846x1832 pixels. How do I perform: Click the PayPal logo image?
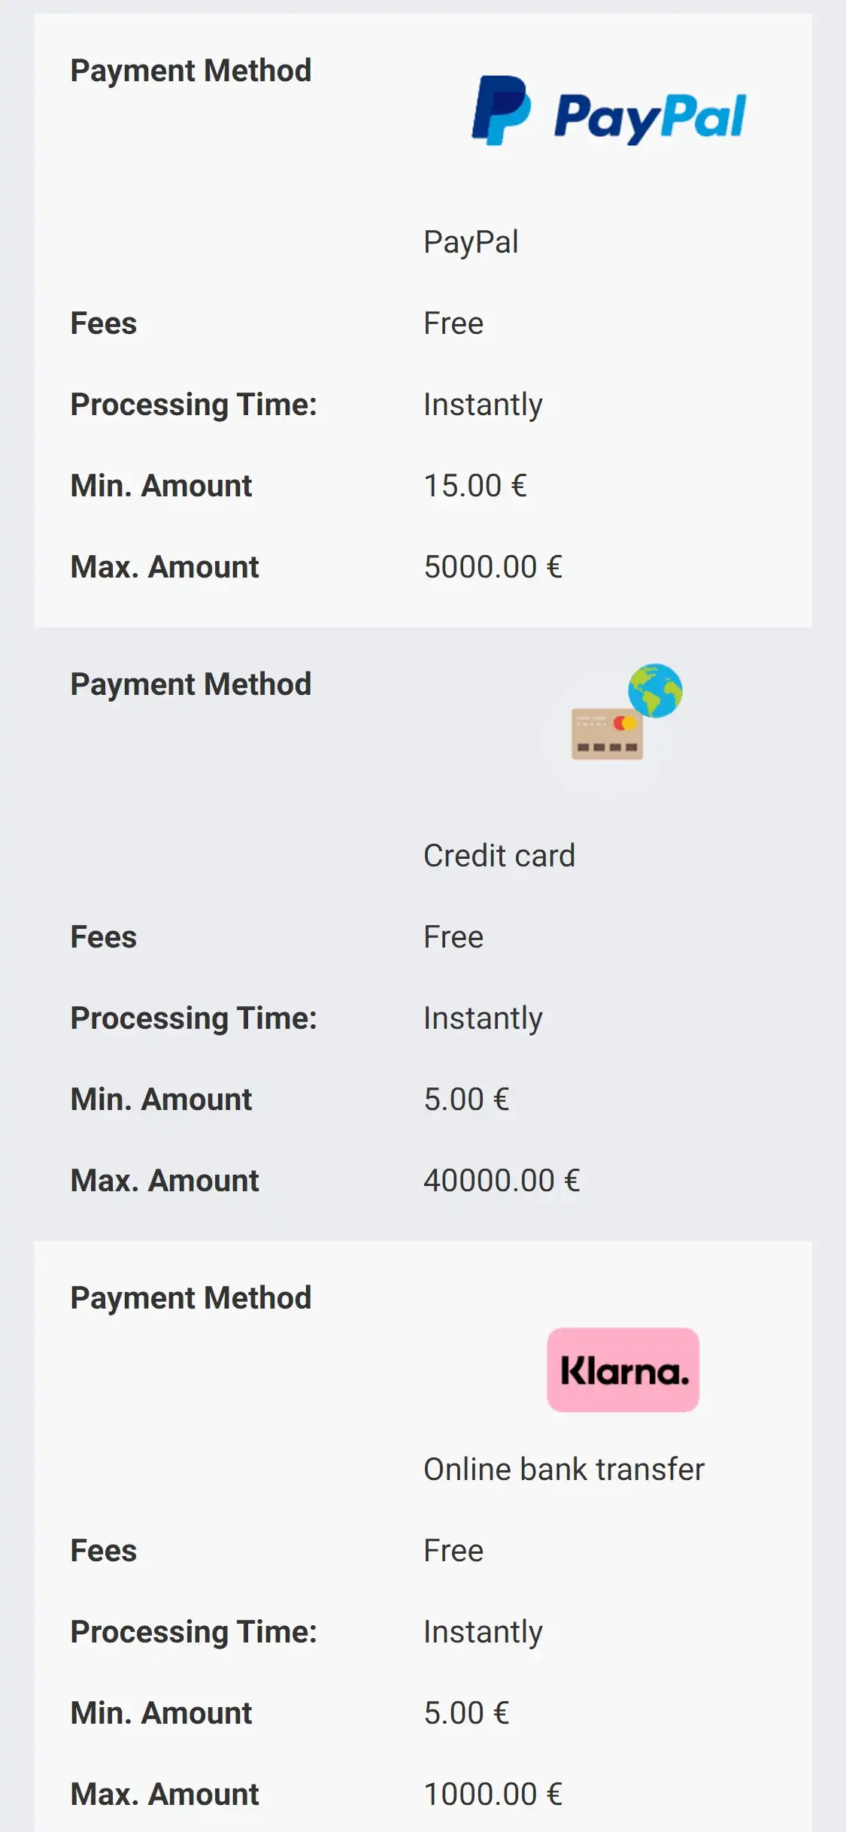coord(609,111)
